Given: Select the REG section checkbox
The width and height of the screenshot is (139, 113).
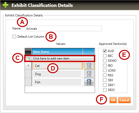Looking at the screenshot, I should 105,75.
